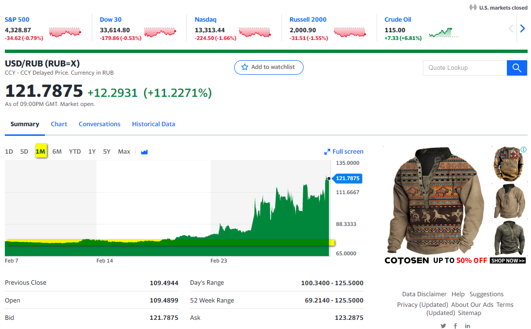Open the Suggestions footer link
Image resolution: width=531 pixels, height=329 pixels.
486,294
